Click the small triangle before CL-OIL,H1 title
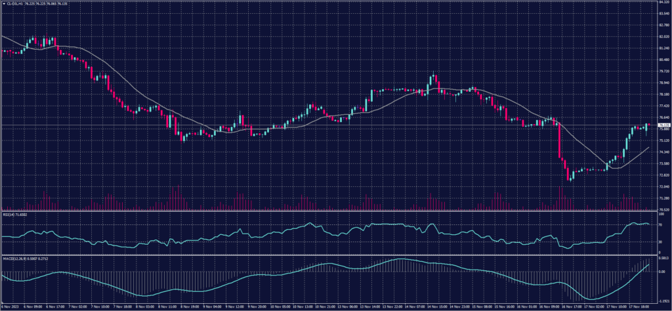Screen dimensions: 672x311 tap(3, 3)
